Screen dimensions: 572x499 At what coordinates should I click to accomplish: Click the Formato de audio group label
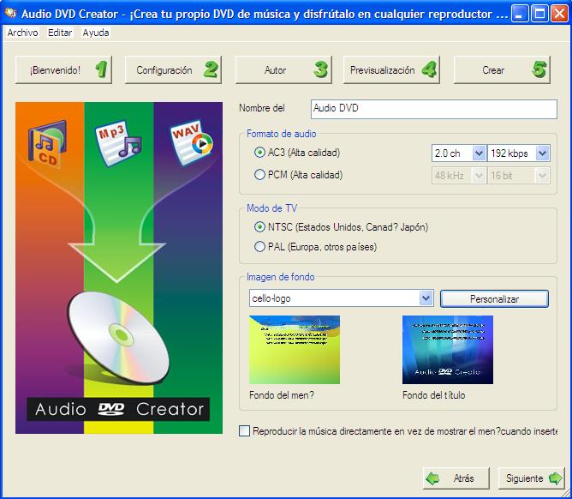(281, 134)
